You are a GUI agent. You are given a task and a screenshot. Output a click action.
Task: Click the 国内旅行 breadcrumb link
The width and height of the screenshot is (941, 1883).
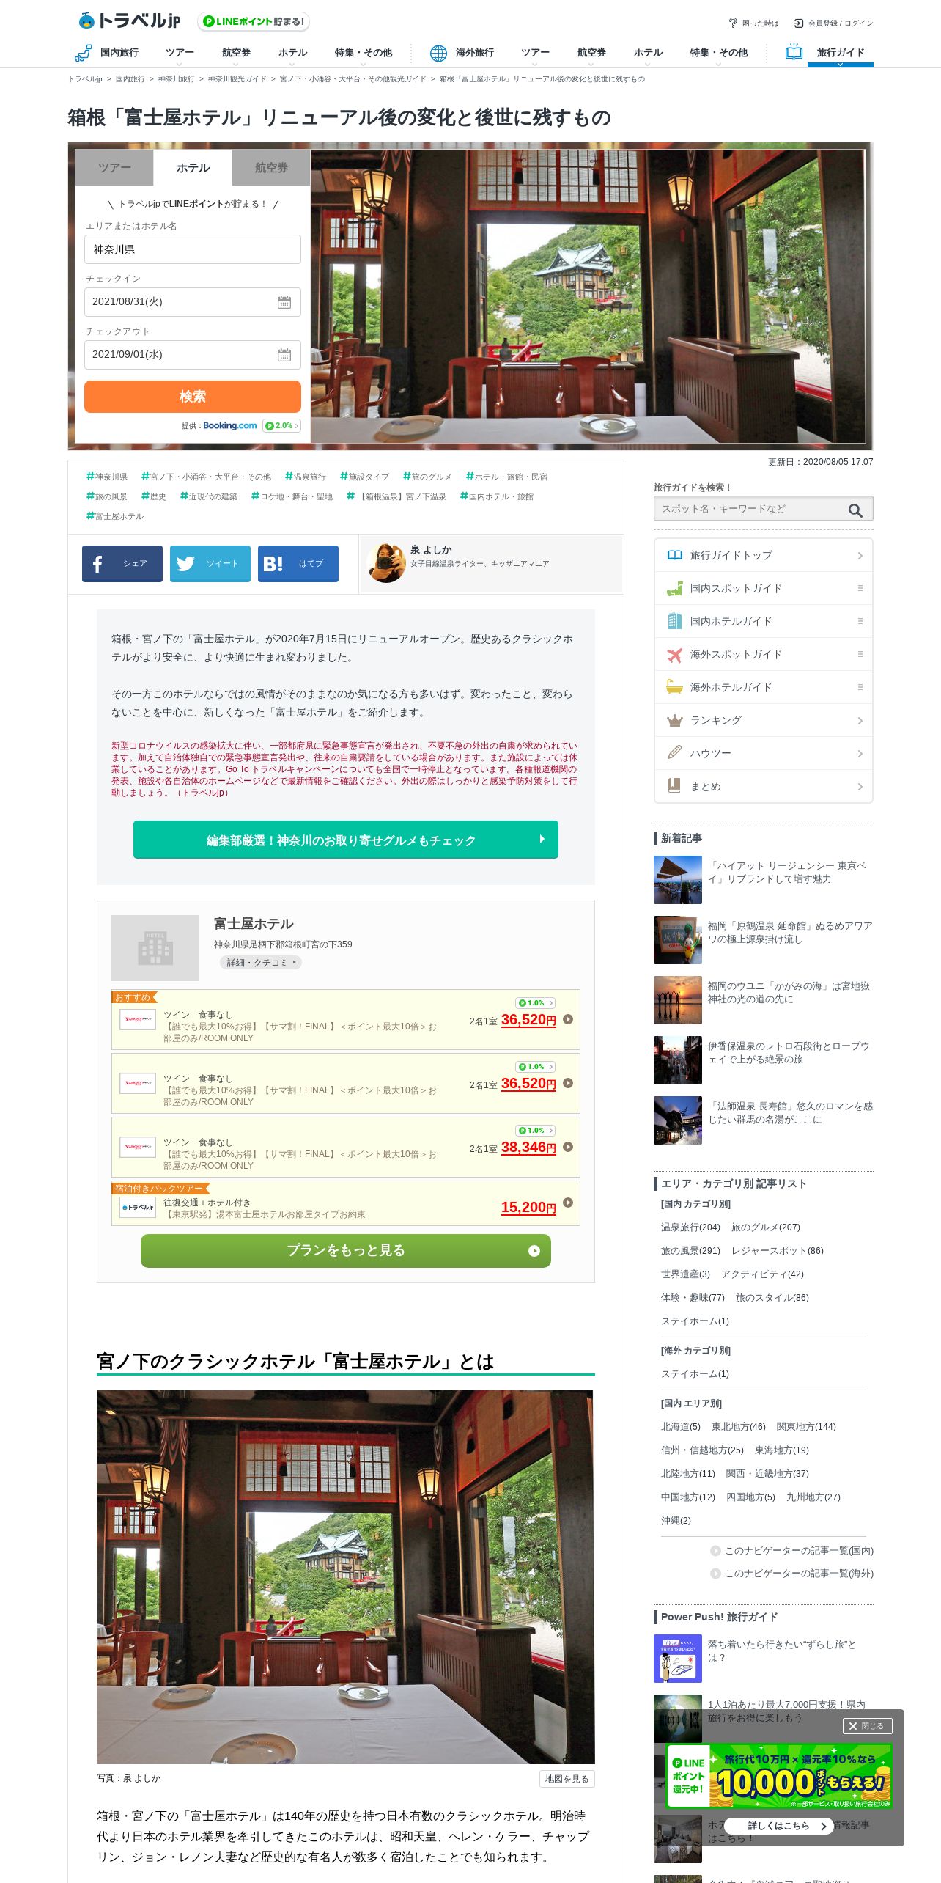click(130, 79)
